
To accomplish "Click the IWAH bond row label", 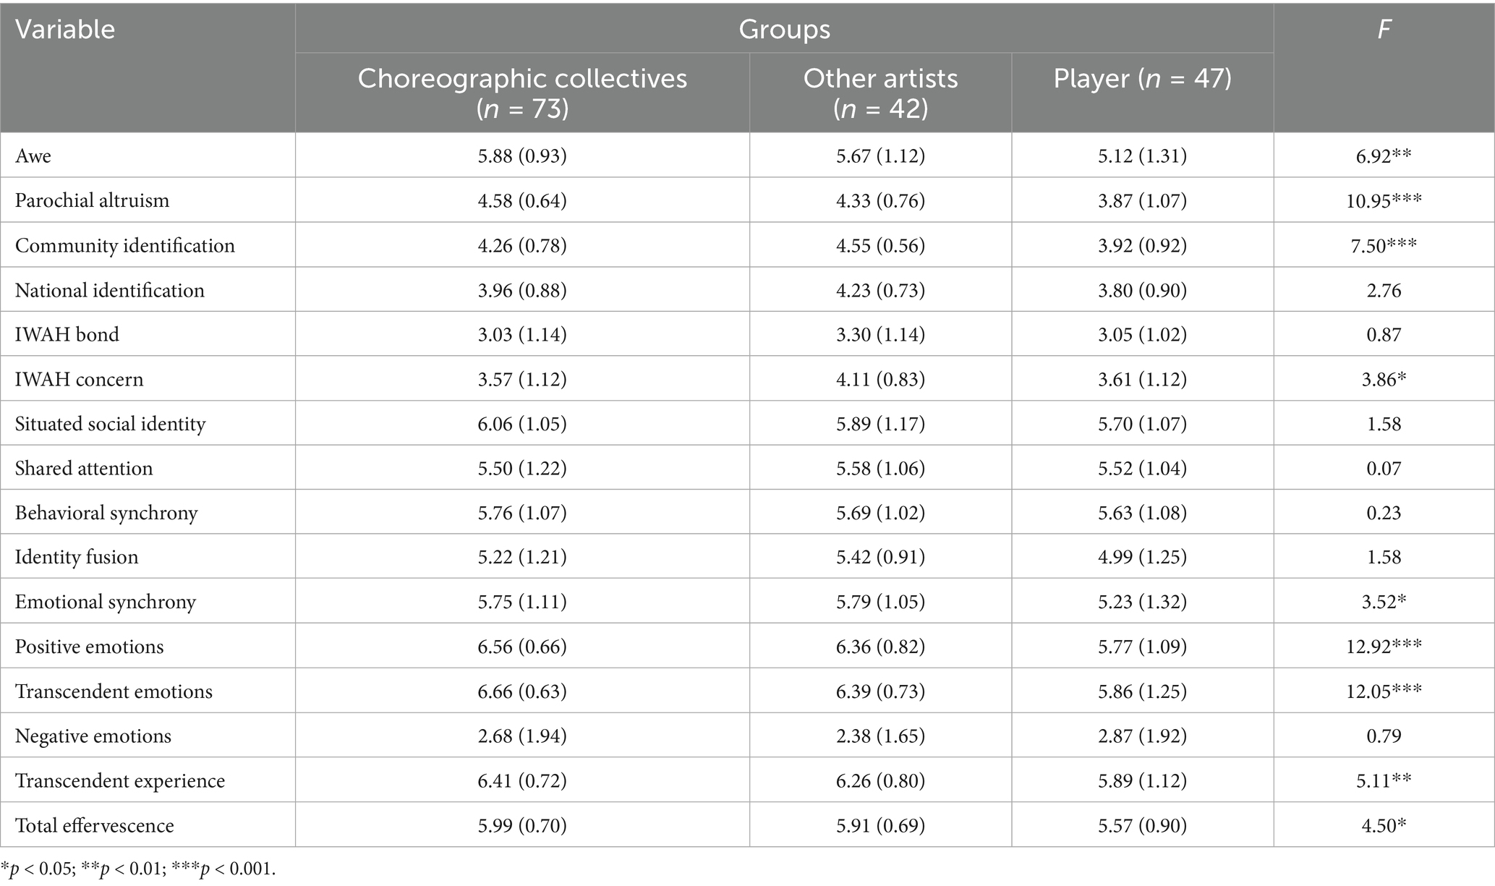I will 67,334.
